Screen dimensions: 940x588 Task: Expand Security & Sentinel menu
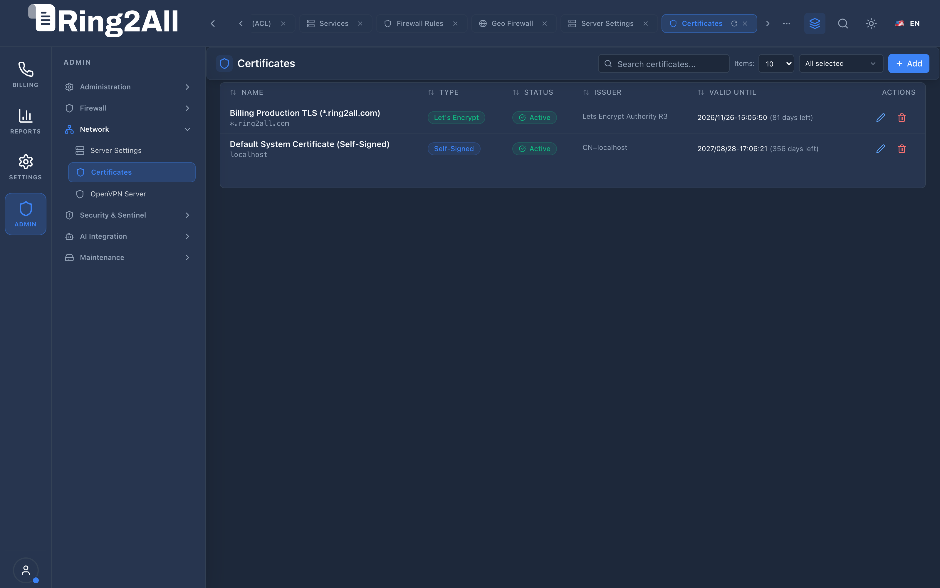[128, 215]
